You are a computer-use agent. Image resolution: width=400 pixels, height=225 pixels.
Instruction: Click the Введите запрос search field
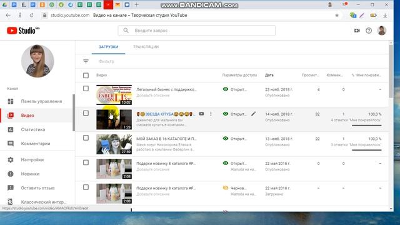197,31
